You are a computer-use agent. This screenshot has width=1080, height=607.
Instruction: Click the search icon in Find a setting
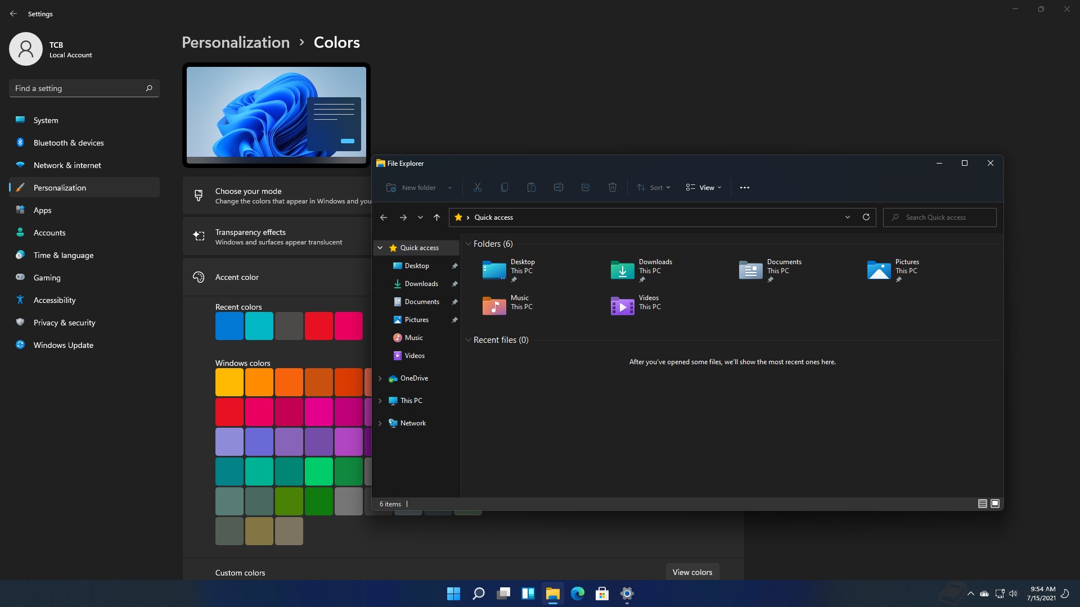click(149, 88)
